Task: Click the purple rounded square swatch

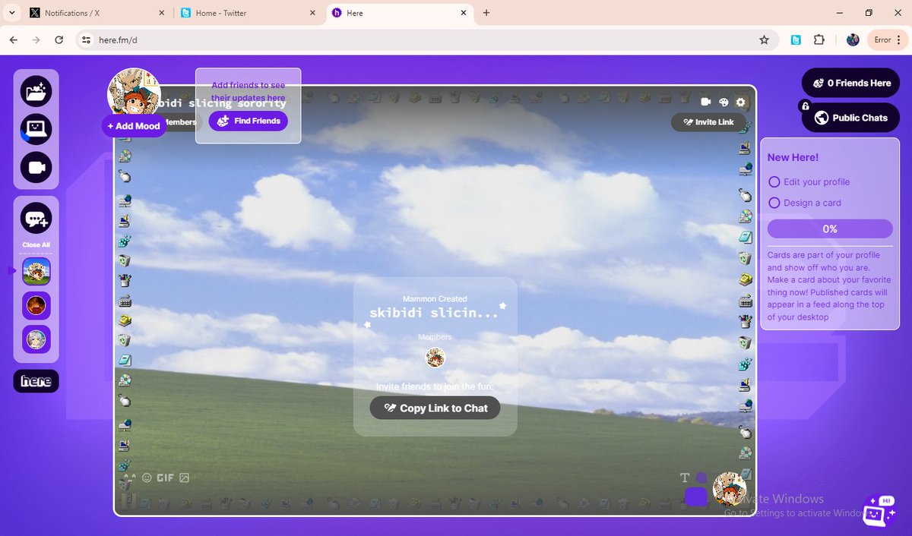Action: pos(696,497)
